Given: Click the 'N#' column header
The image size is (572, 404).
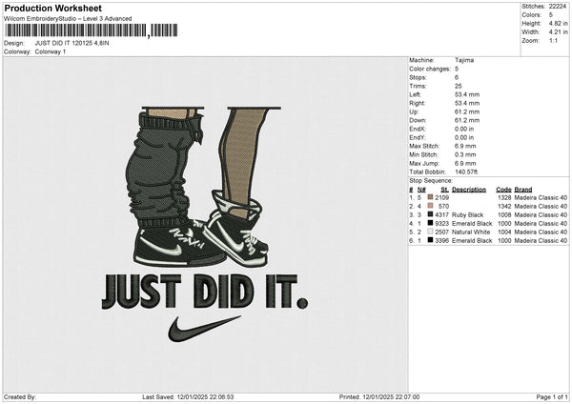Looking at the screenshot, I should (421, 190).
